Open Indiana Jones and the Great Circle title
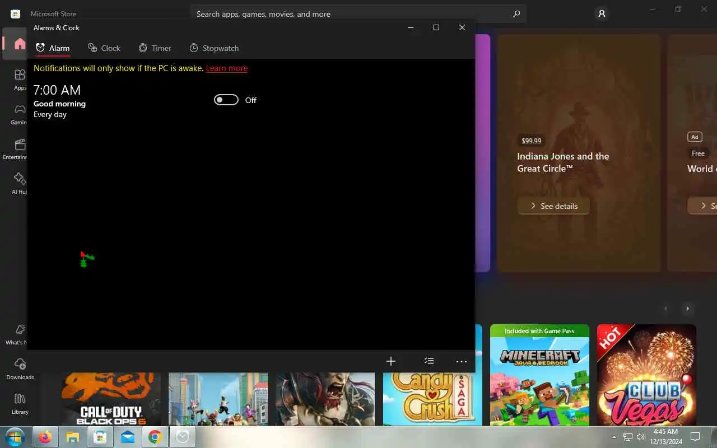Screen dimensions: 717x448 coord(563,162)
